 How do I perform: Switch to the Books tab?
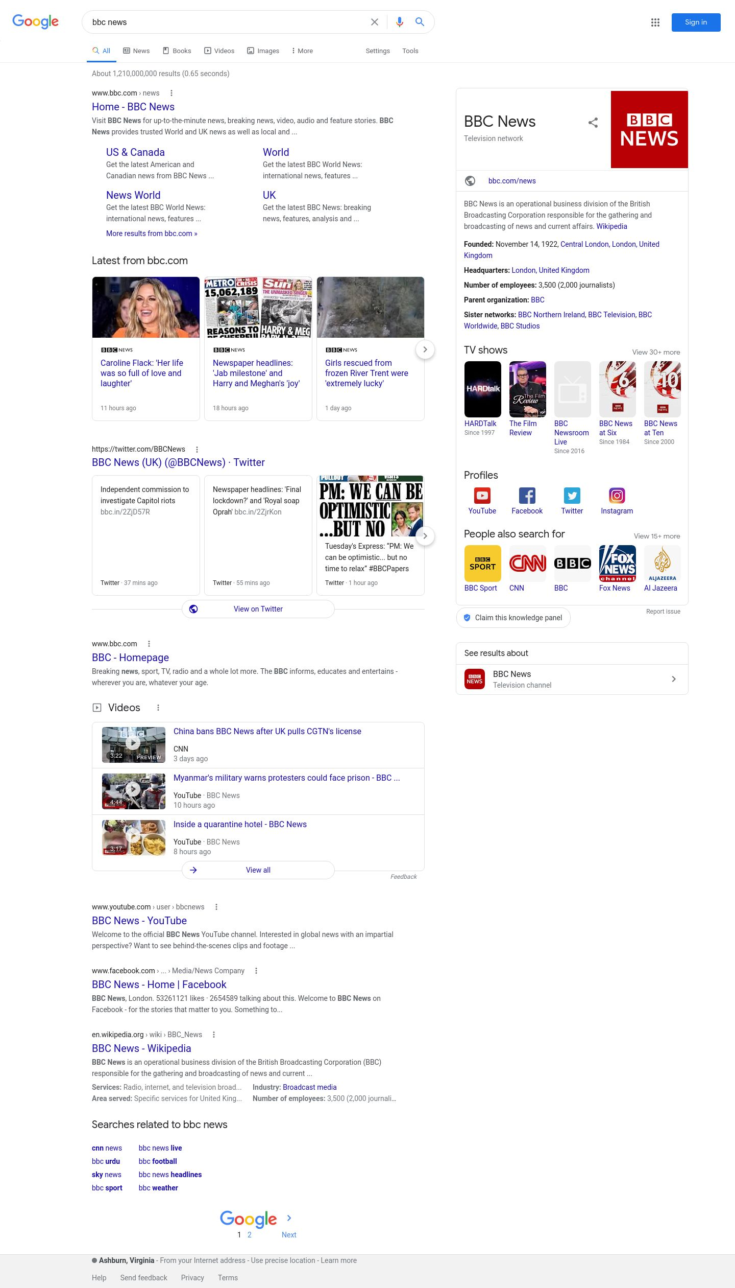pos(177,51)
